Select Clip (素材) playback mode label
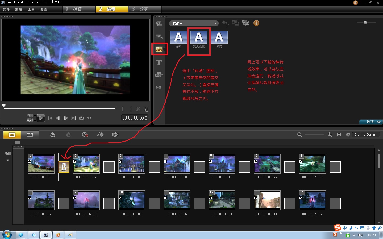 pyautogui.click(x=30, y=120)
